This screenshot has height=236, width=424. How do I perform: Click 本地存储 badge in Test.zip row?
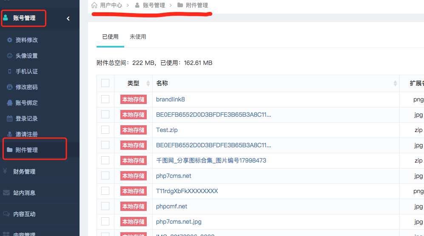click(134, 130)
